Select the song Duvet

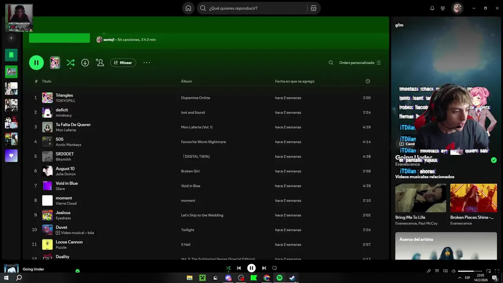click(61, 227)
